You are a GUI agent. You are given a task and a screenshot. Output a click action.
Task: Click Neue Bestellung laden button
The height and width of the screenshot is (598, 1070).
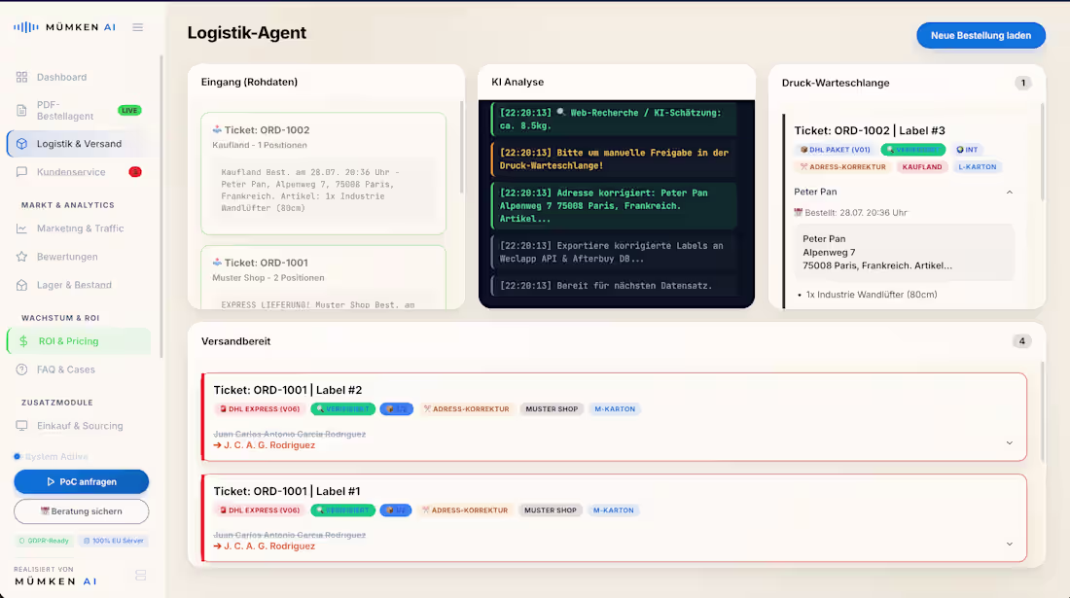(x=981, y=35)
